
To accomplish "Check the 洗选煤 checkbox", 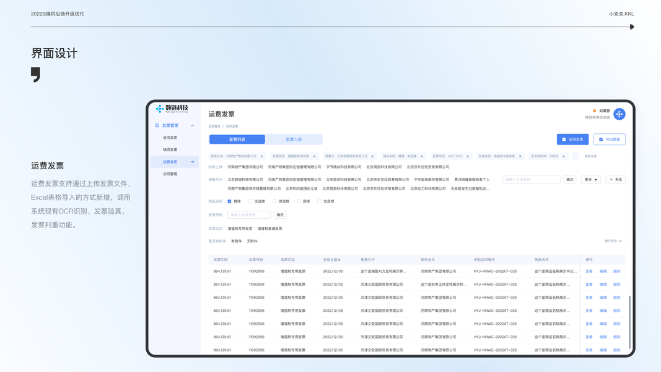I will [250, 201].
